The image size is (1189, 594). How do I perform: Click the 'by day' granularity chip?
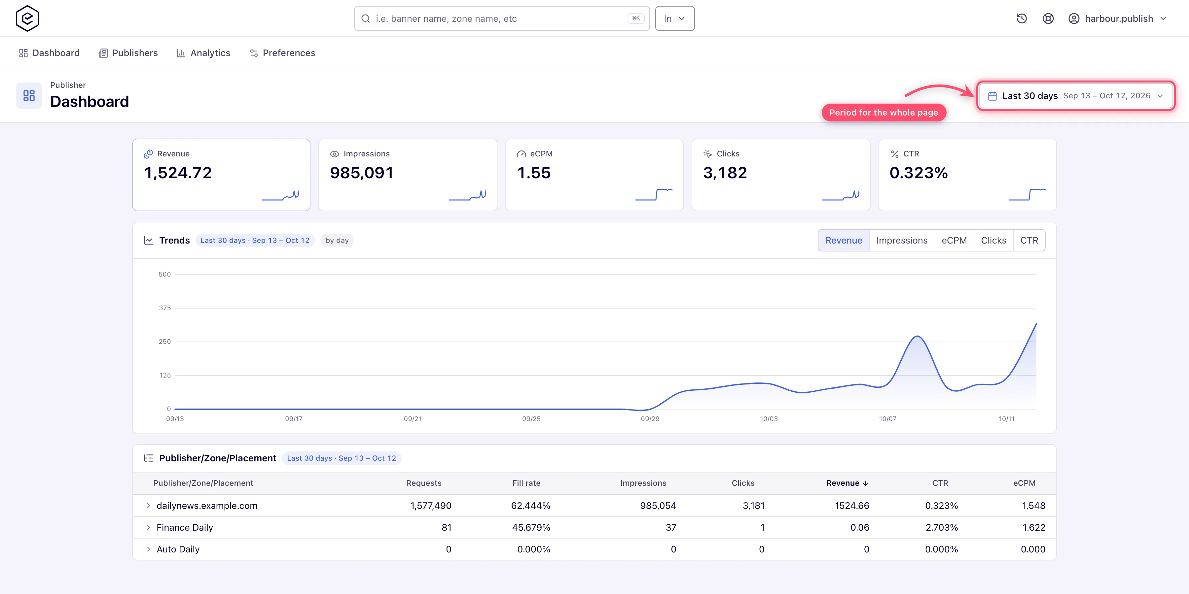[337, 240]
